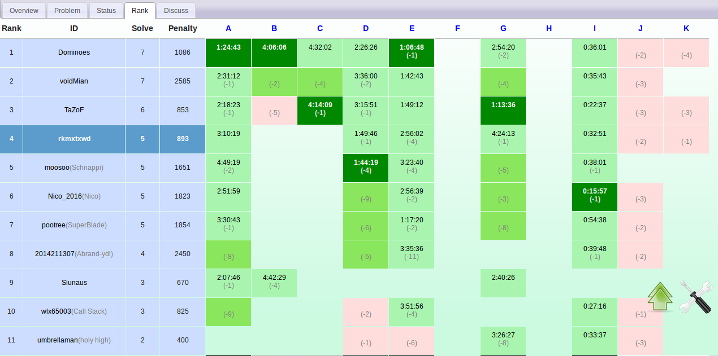Switch to the Overview tab
718x356 pixels.
pos(24,11)
